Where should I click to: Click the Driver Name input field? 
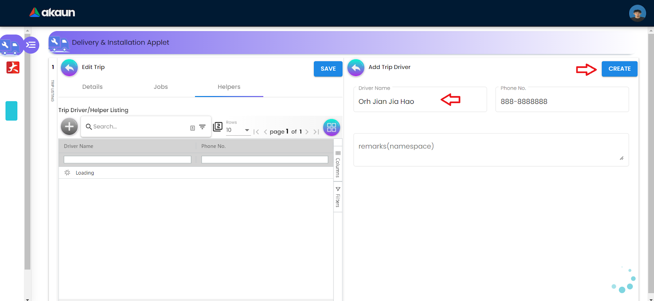[x=420, y=99]
